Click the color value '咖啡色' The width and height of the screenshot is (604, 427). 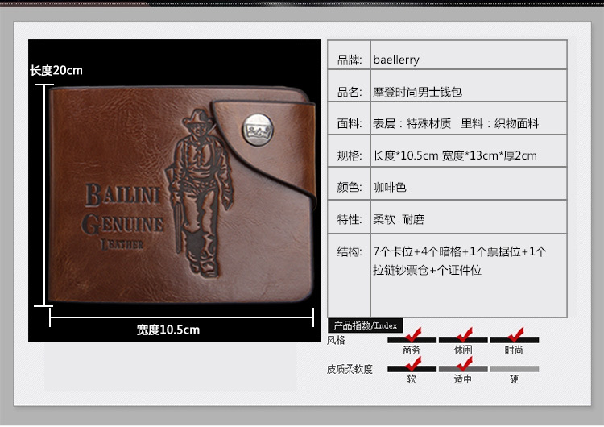pyautogui.click(x=390, y=187)
